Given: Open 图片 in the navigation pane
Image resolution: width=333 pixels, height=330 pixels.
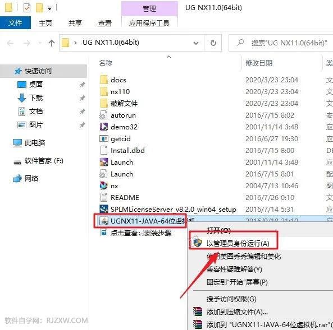Looking at the screenshot, I should [36, 124].
